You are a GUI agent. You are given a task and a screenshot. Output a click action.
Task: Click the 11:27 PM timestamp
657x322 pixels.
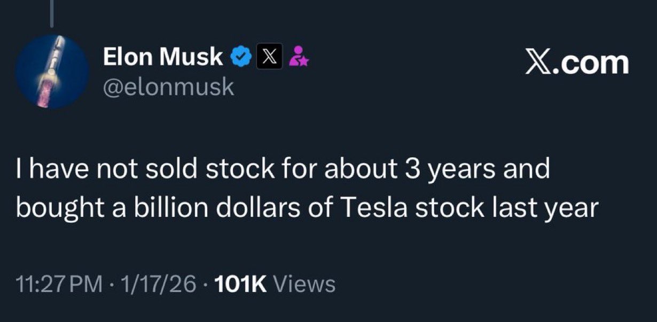pyautogui.click(x=58, y=284)
